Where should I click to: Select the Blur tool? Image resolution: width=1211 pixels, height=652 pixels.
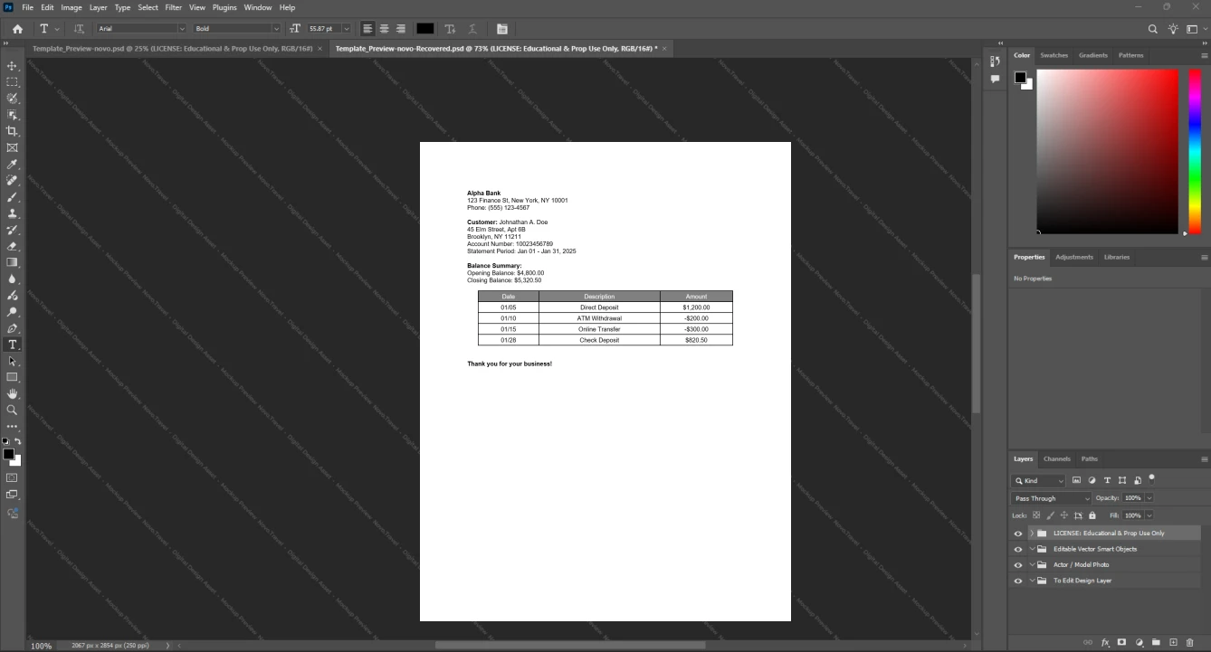pos(12,279)
